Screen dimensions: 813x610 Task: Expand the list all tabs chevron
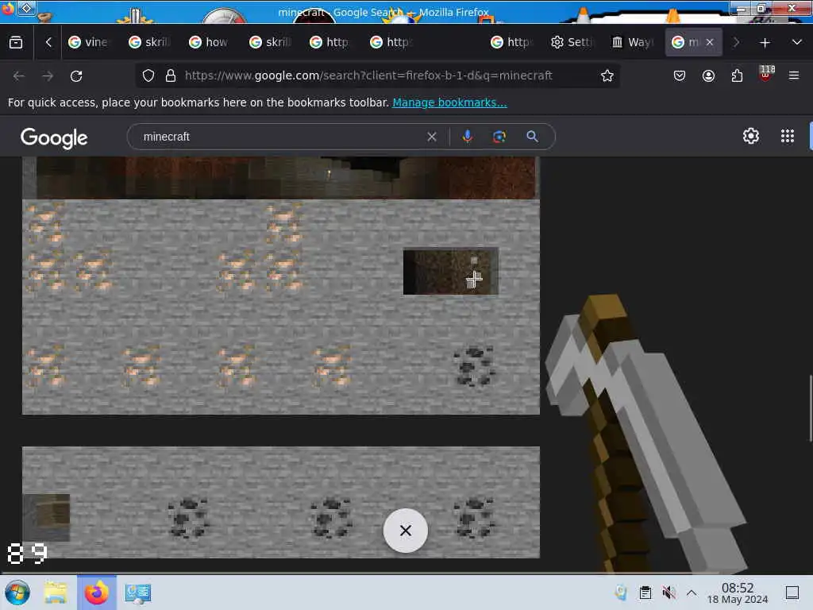pos(797,43)
